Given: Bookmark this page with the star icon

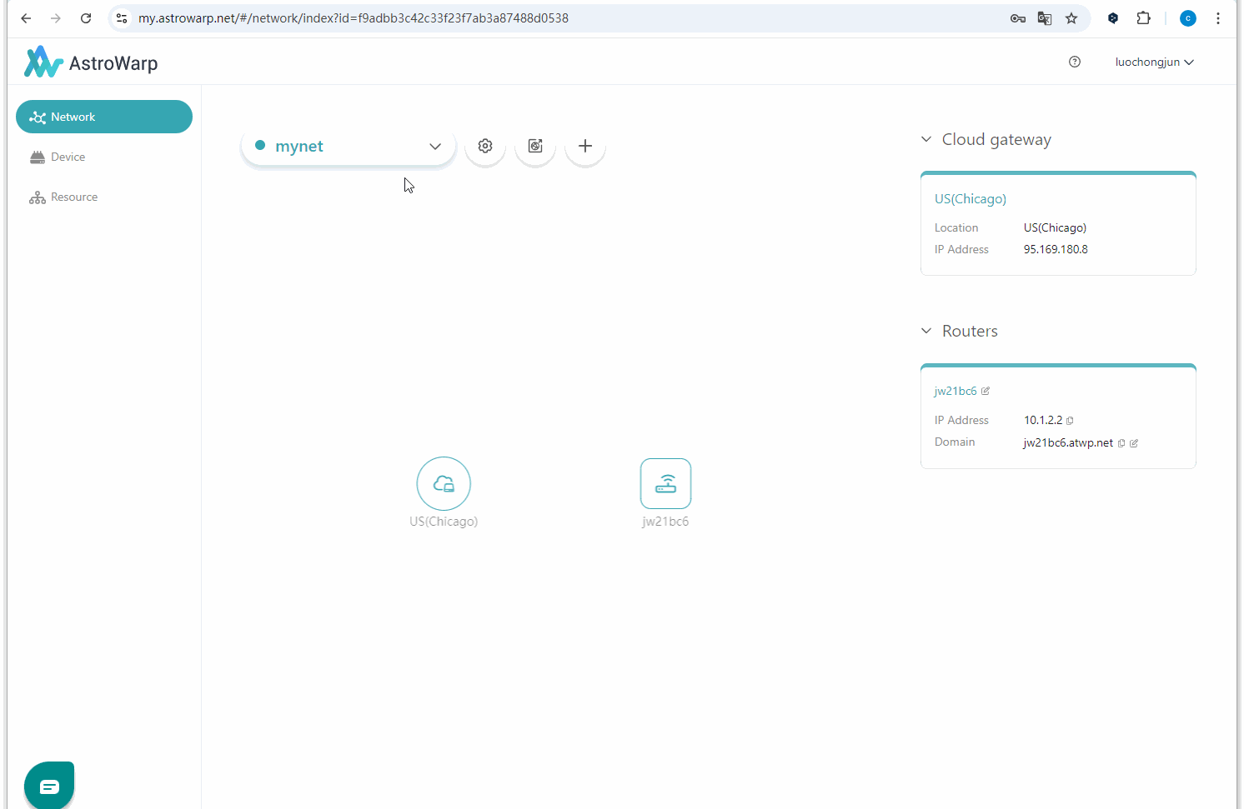Looking at the screenshot, I should pos(1071,18).
